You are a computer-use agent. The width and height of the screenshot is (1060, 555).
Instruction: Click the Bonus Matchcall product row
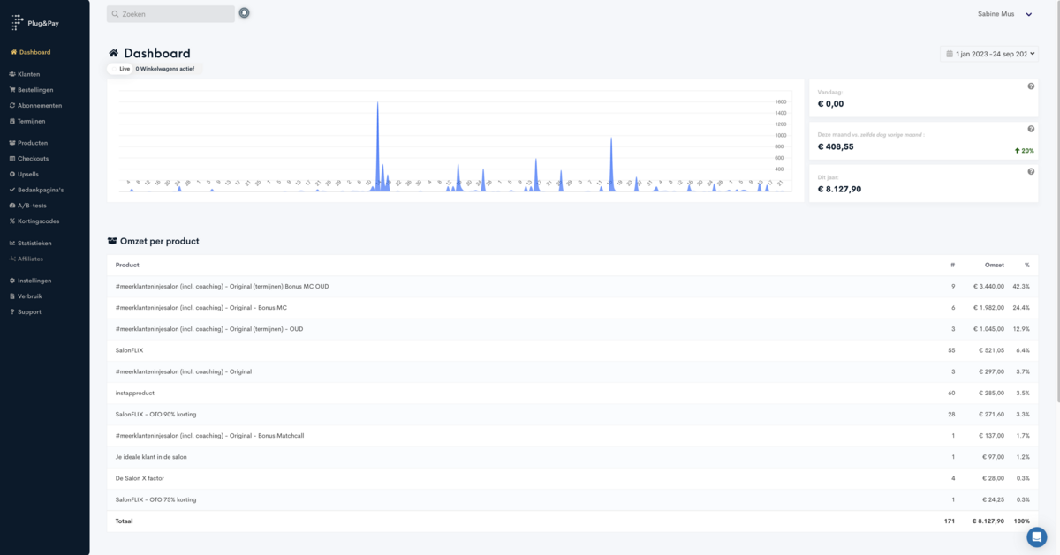tap(572, 436)
